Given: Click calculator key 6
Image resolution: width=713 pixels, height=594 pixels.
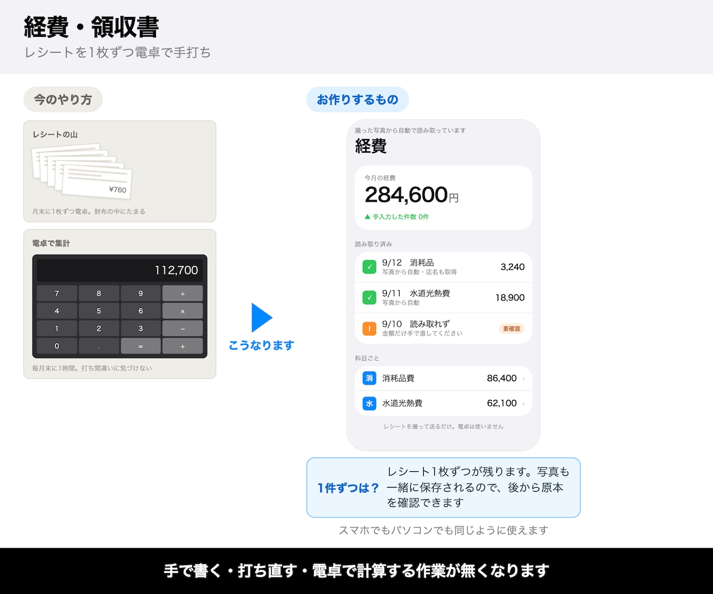Looking at the screenshot, I should point(141,311).
